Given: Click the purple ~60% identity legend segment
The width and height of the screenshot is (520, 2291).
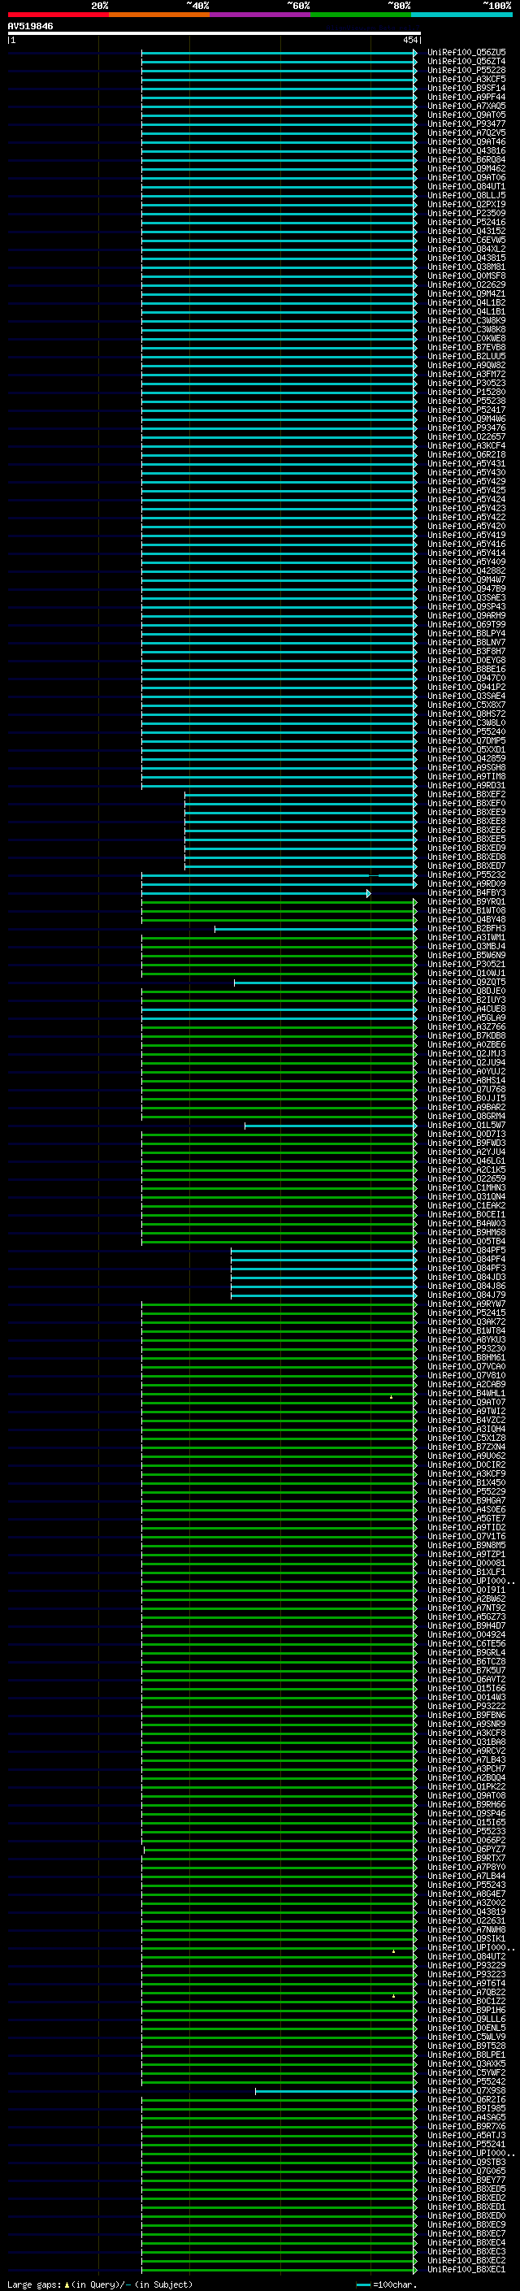Looking at the screenshot, I should point(259,15).
